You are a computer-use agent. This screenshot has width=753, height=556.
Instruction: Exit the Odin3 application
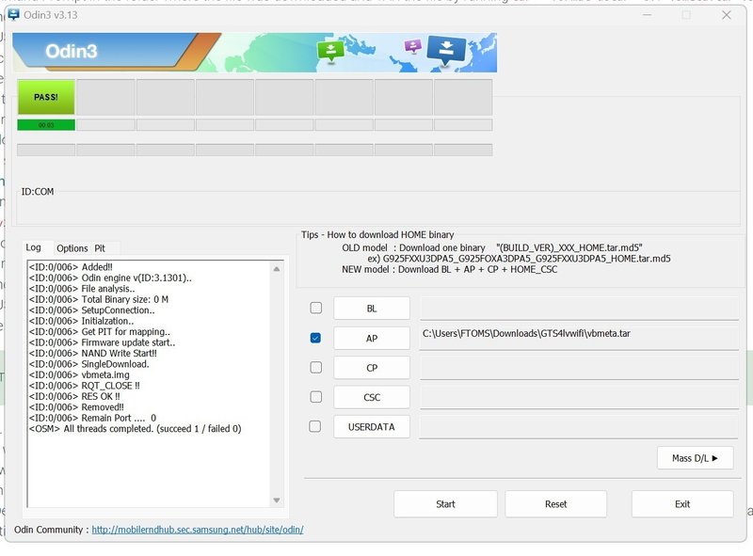pos(681,504)
